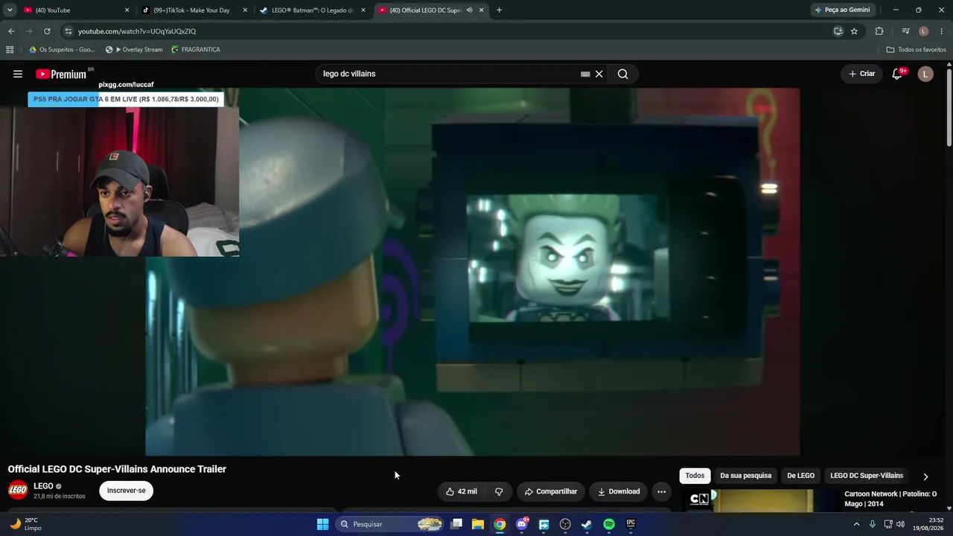
Task: Open Steam from the taskbar
Action: coord(587,524)
